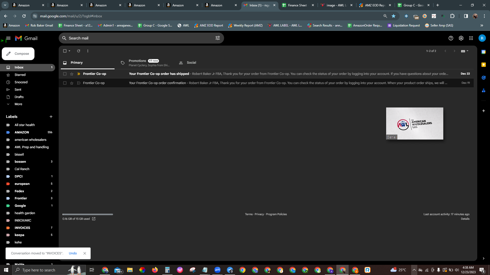Open Gmail Support help icon
490x275 pixels.
[x=451, y=38]
